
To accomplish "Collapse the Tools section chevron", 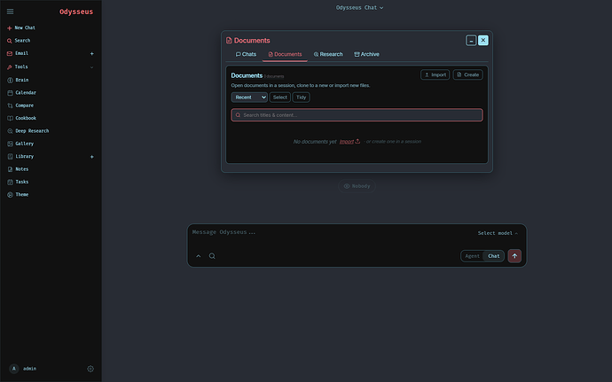I will pos(91,67).
